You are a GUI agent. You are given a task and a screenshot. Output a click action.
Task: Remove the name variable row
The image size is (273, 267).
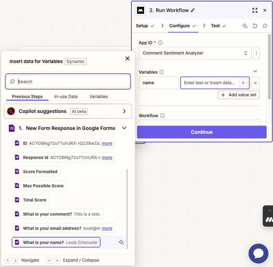coord(255,83)
